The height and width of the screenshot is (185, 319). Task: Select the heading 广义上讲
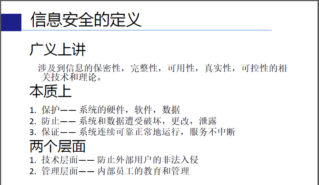(x=58, y=49)
